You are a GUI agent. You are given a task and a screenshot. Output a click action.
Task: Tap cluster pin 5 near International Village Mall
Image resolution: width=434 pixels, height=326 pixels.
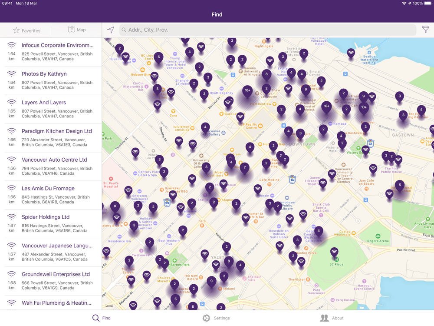click(x=400, y=186)
